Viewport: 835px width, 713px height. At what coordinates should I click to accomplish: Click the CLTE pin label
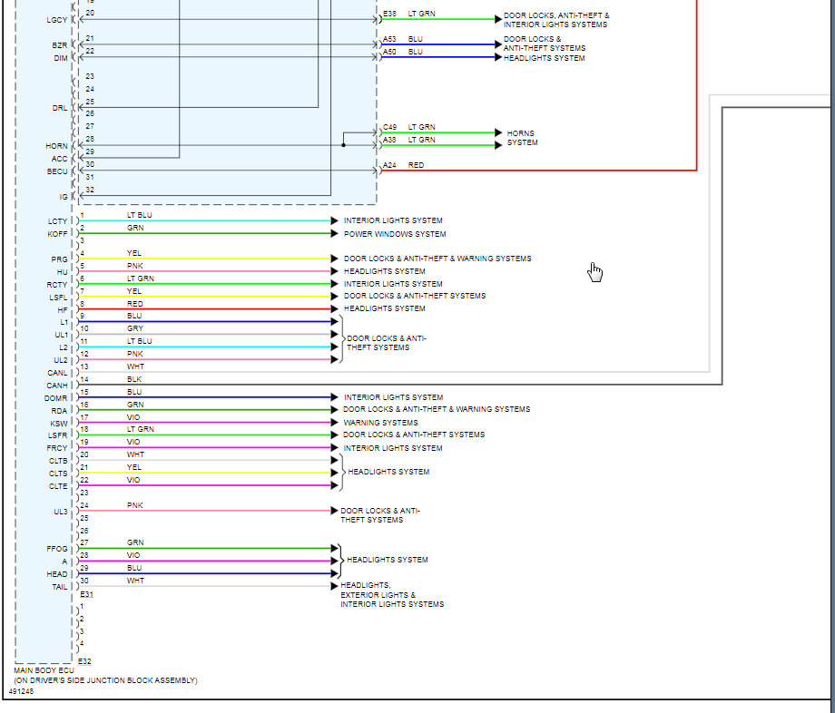click(x=58, y=487)
